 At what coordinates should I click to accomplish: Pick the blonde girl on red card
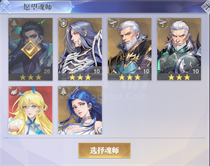tap(30, 110)
